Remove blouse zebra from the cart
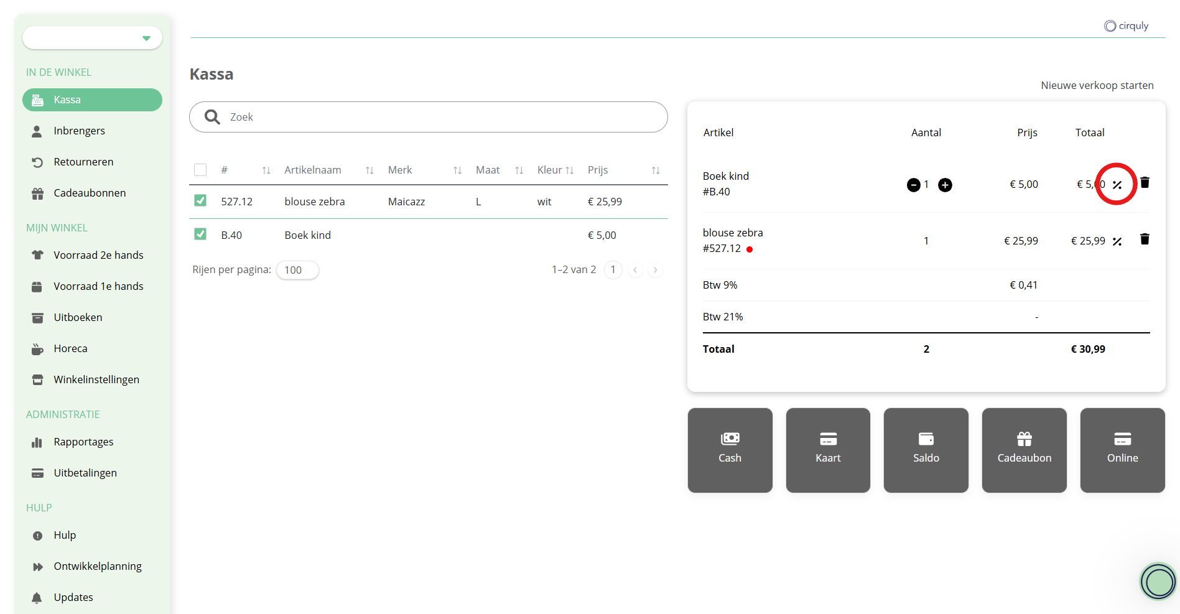This screenshot has height=614, width=1180. click(x=1145, y=239)
